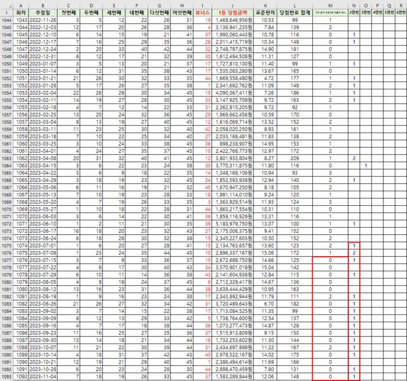Click the 세번째 header cell
Image resolution: width=407 pixels, height=381 pixels.
114,13
